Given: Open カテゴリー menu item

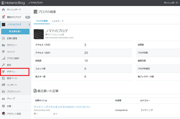Looking at the screenshot, I should (16, 45).
